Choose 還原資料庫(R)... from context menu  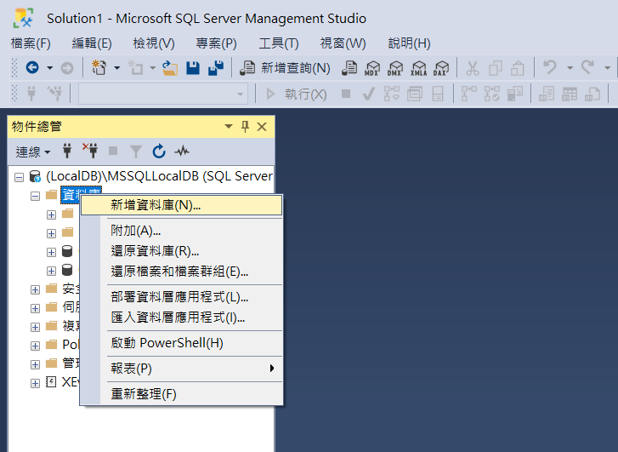coord(182,251)
